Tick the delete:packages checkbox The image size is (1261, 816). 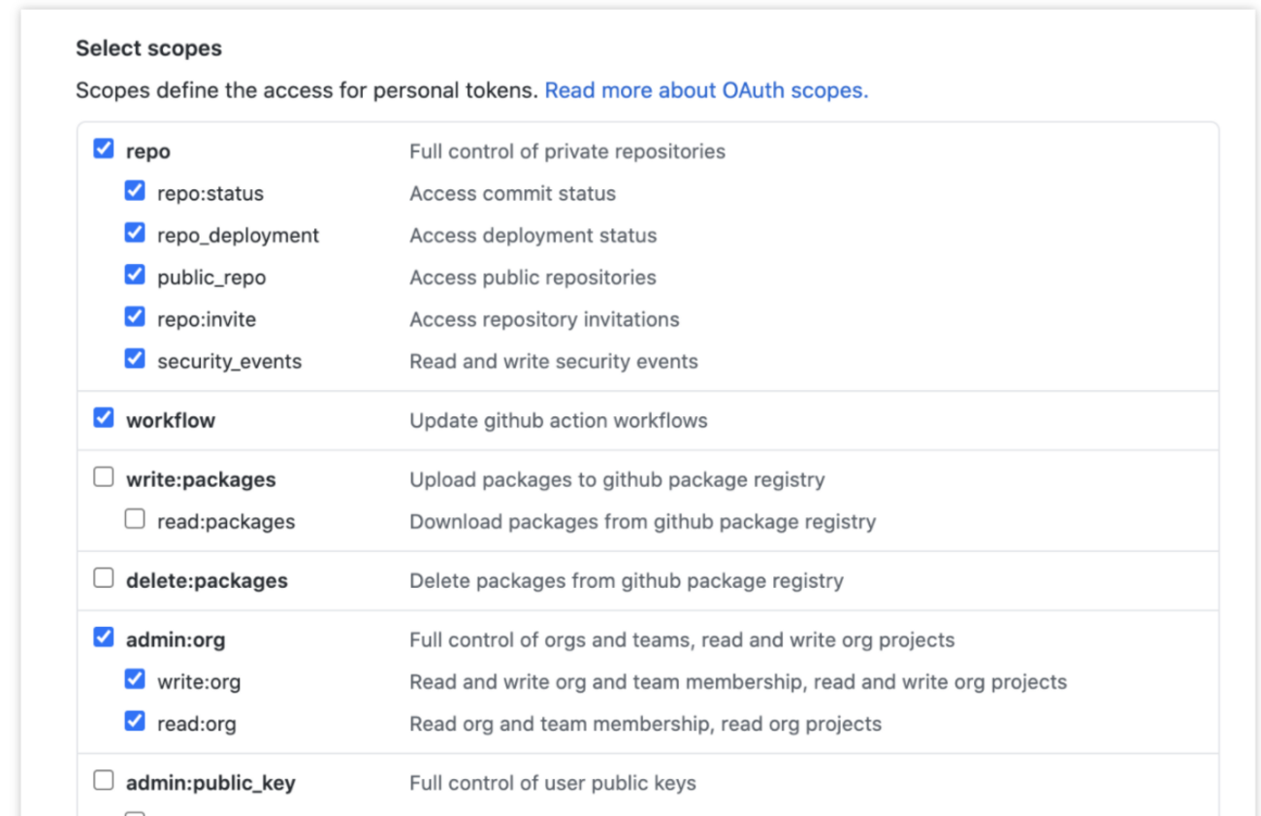[104, 578]
